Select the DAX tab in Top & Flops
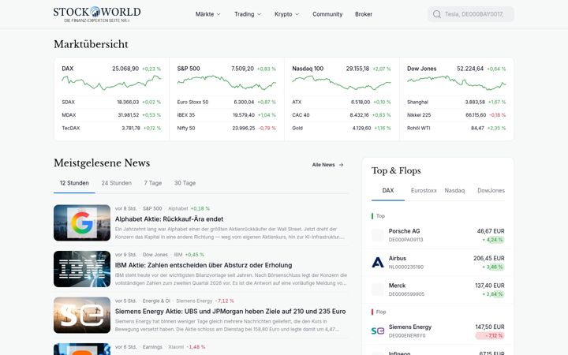The image size is (568, 355). (388, 191)
